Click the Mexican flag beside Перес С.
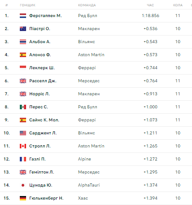 (x=23, y=107)
